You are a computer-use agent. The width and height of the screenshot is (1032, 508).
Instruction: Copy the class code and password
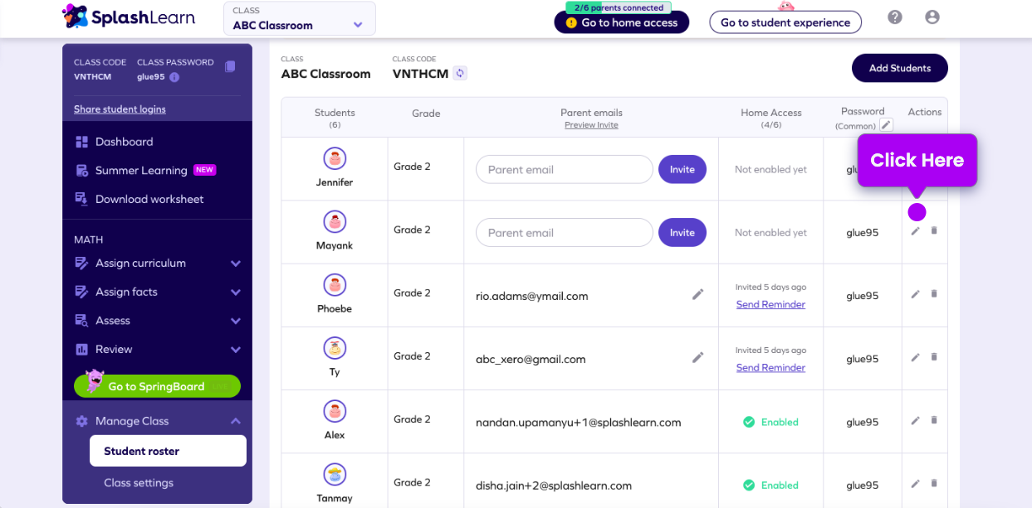[x=229, y=67]
